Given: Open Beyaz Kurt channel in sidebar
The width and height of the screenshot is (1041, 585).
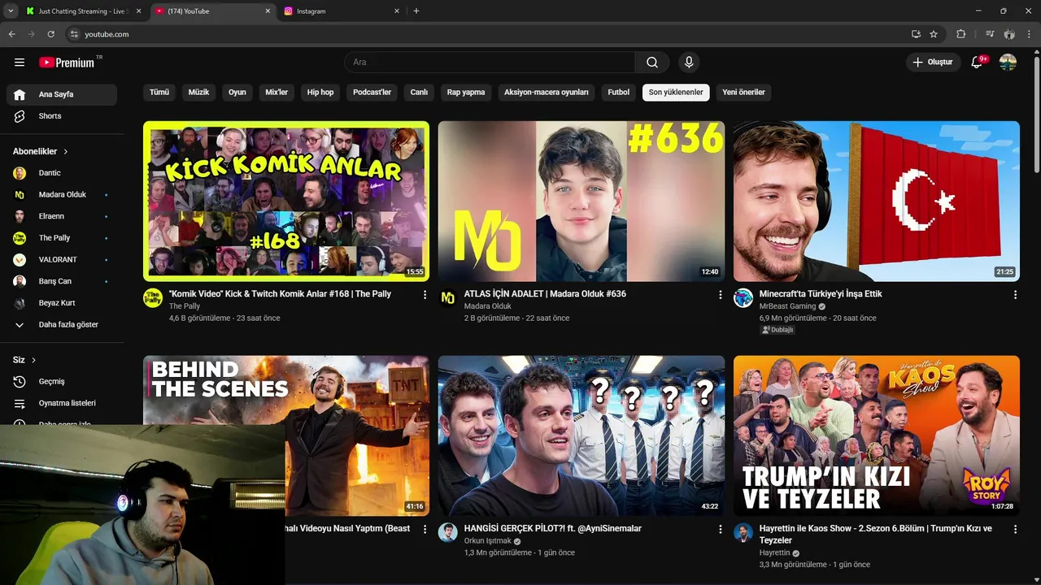Looking at the screenshot, I should tap(62, 303).
